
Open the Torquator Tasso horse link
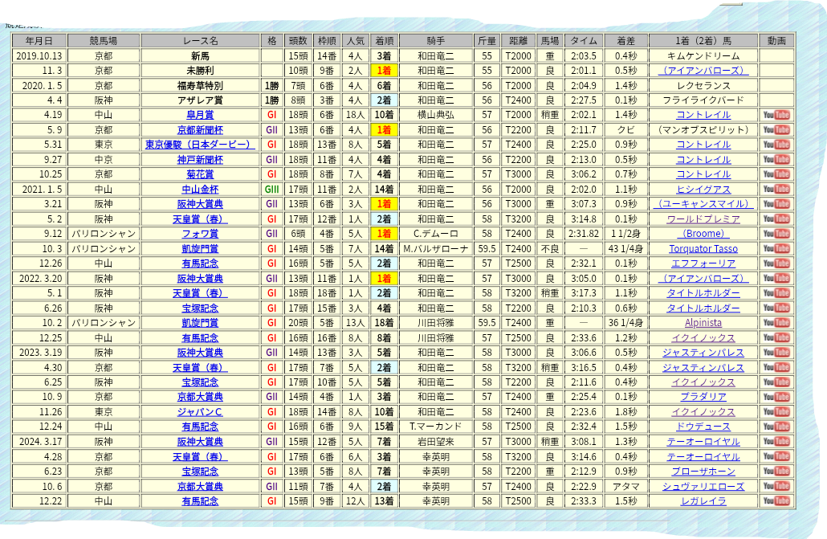pos(703,249)
